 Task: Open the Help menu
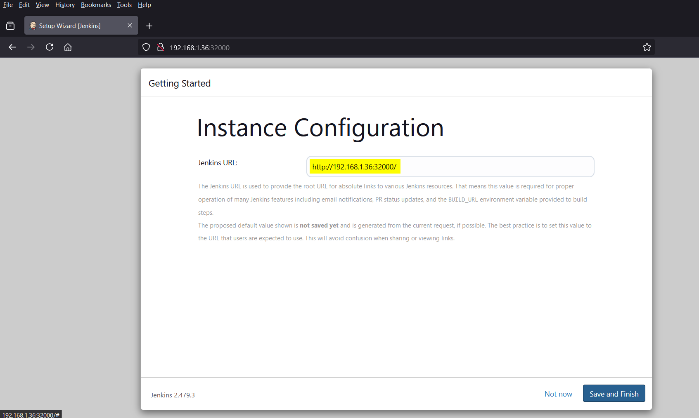pos(145,5)
